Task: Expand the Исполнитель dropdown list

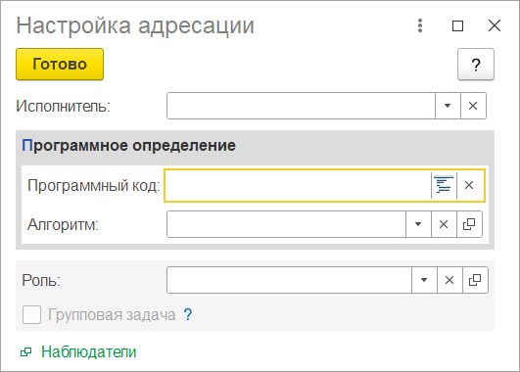Action: (x=448, y=106)
